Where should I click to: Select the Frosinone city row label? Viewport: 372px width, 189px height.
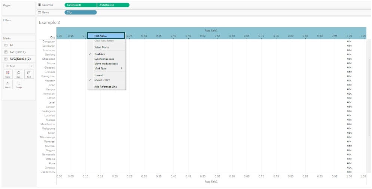[x=49, y=50]
